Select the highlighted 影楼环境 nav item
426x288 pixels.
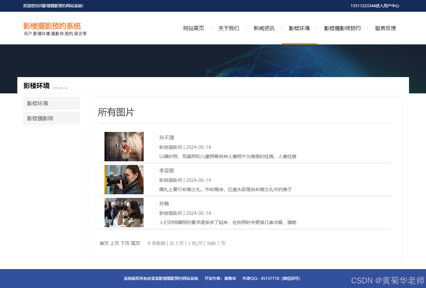[x=299, y=28]
